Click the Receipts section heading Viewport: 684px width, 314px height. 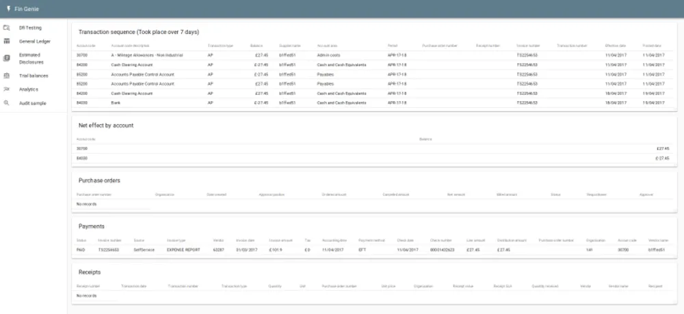point(90,272)
